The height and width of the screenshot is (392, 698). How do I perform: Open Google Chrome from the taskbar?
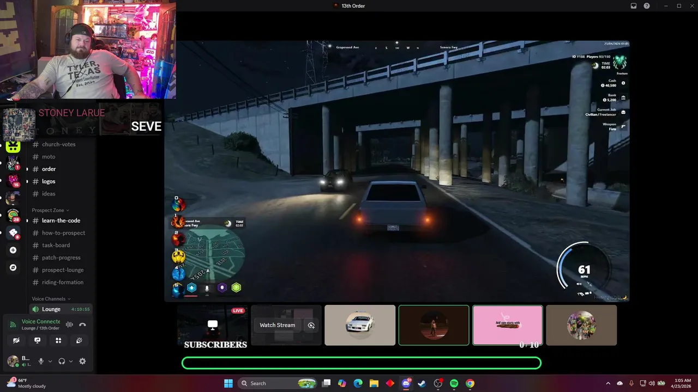(x=470, y=383)
